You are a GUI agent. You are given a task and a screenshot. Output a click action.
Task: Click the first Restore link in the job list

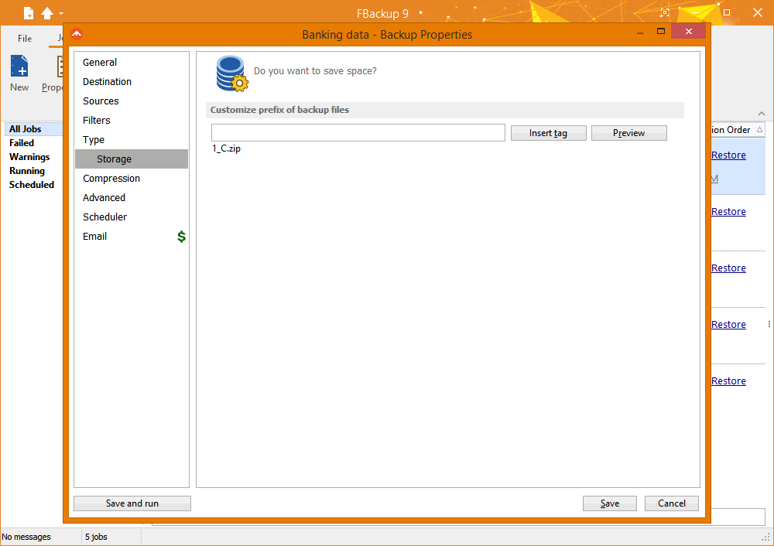point(728,155)
